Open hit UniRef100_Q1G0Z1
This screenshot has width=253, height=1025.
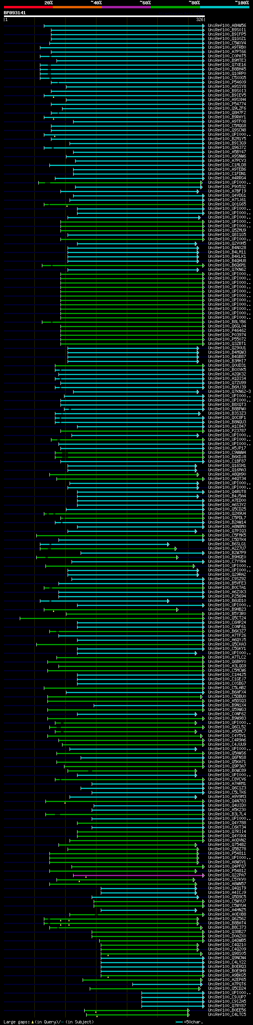(x=227, y=38)
